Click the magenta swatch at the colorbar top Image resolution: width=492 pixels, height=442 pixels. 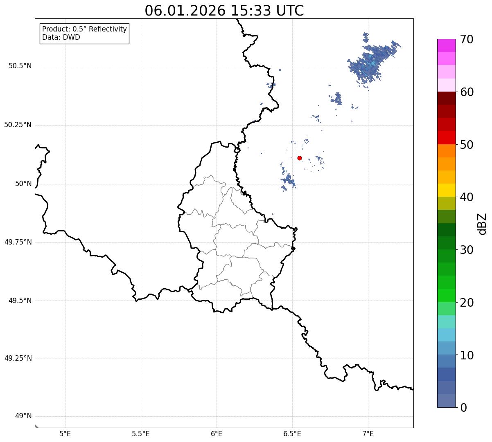[447, 45]
